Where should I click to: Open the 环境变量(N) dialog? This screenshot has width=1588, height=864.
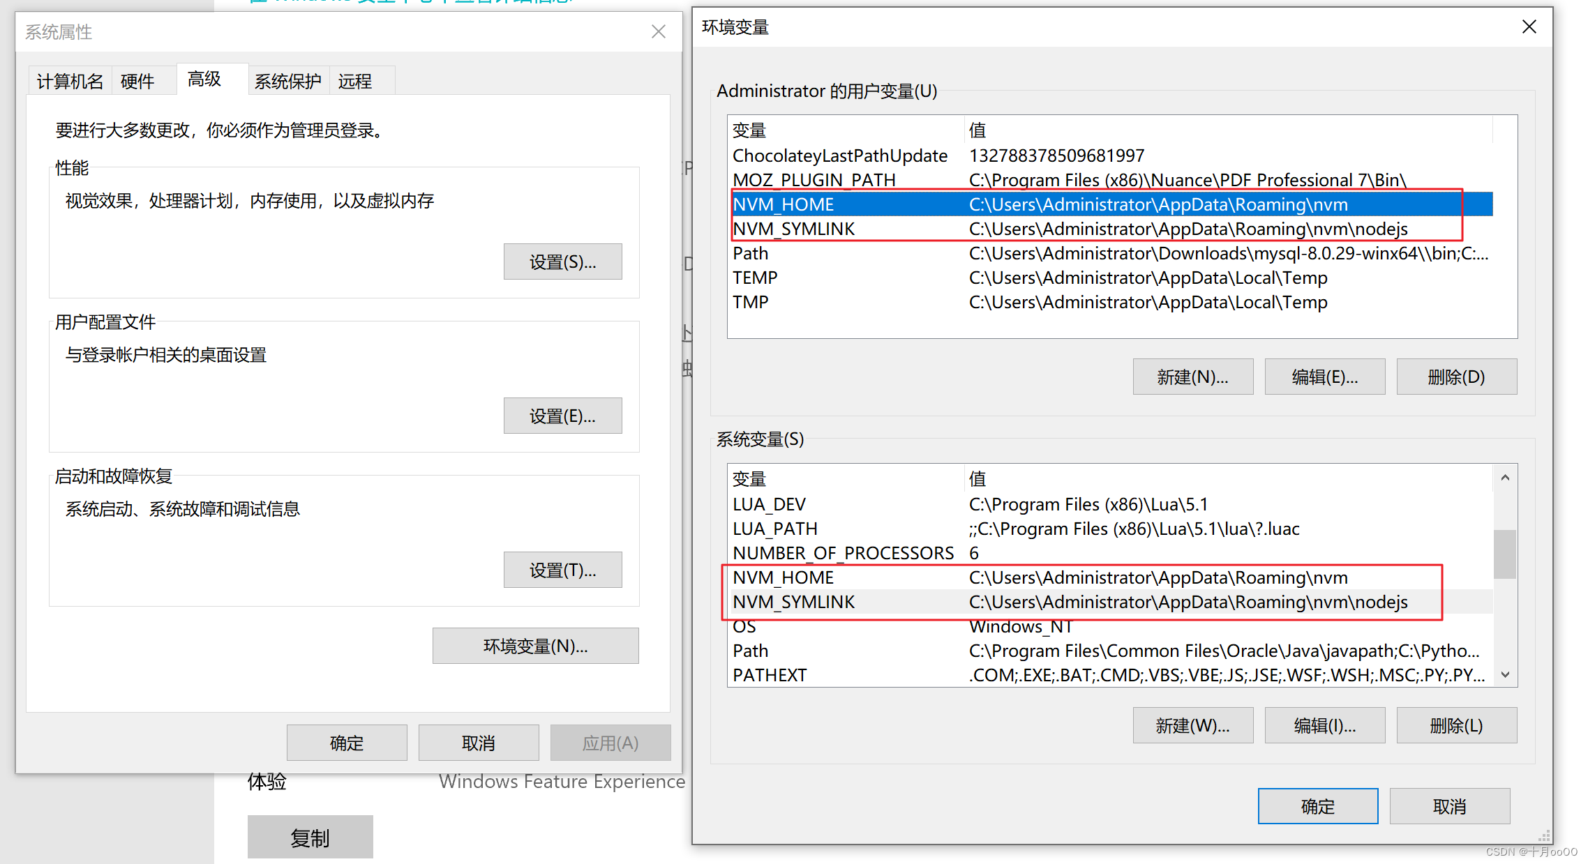(535, 646)
